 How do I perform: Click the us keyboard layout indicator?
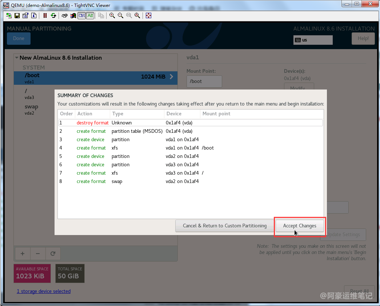(313, 40)
